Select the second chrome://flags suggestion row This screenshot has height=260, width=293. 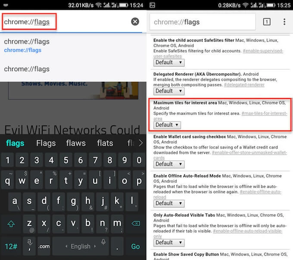click(73, 69)
